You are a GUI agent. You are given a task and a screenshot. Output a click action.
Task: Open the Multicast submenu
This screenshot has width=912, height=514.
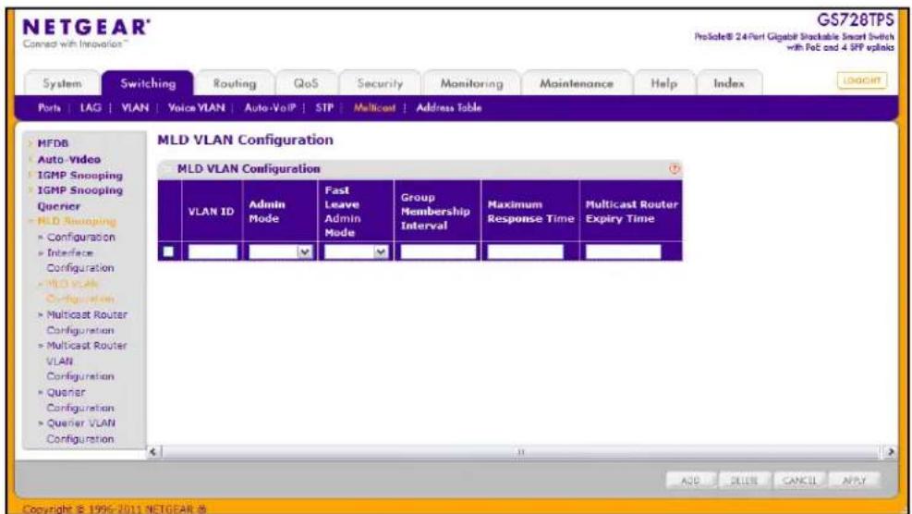(374, 107)
